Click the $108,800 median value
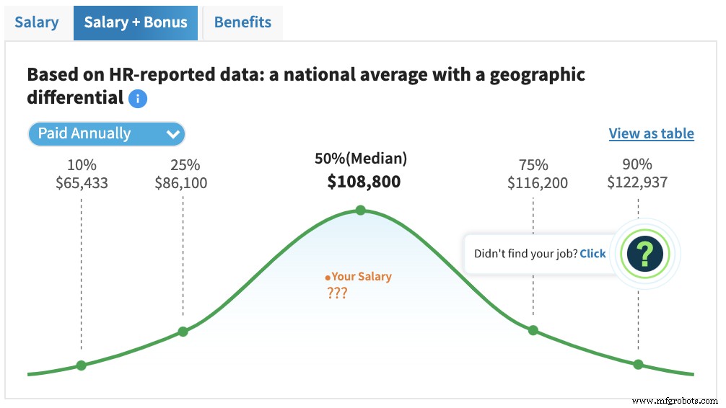This screenshot has width=726, height=408. 364,182
